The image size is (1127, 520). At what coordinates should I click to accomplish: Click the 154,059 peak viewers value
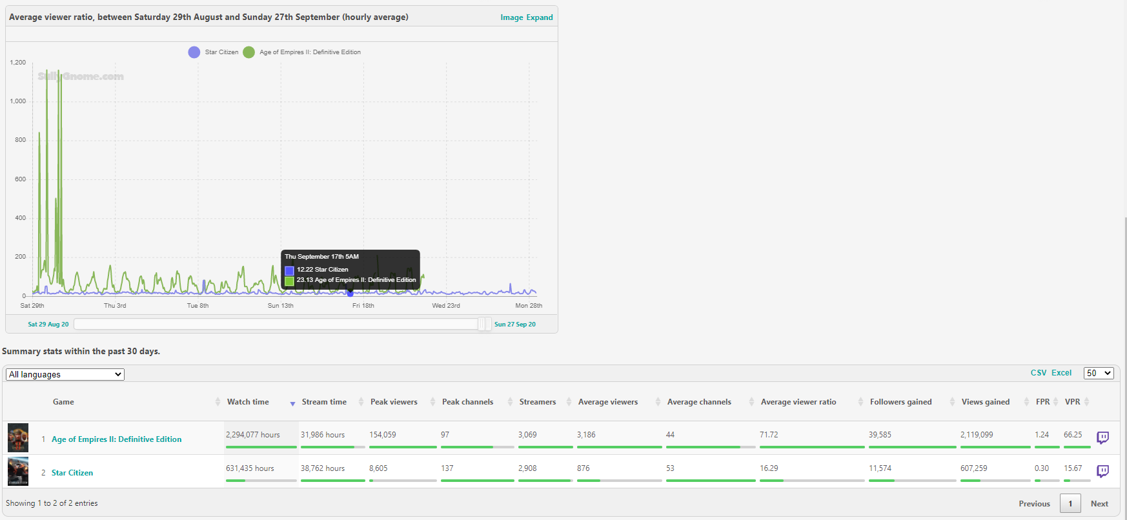(x=383, y=435)
